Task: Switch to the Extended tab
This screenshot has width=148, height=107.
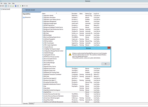Action: pyautogui.click(x=25, y=104)
